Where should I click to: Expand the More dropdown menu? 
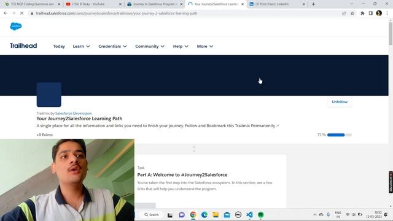tap(204, 47)
